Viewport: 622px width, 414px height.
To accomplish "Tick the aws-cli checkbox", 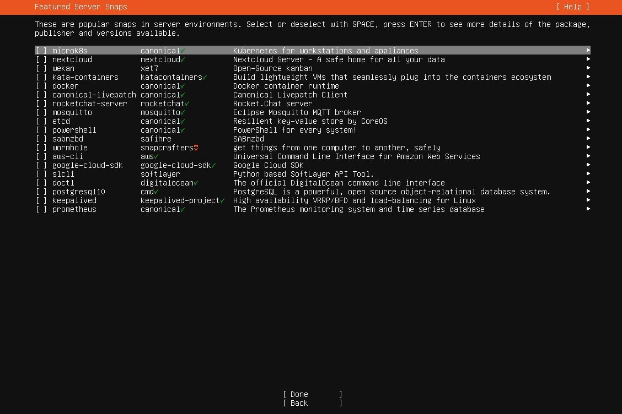I will [x=41, y=156].
